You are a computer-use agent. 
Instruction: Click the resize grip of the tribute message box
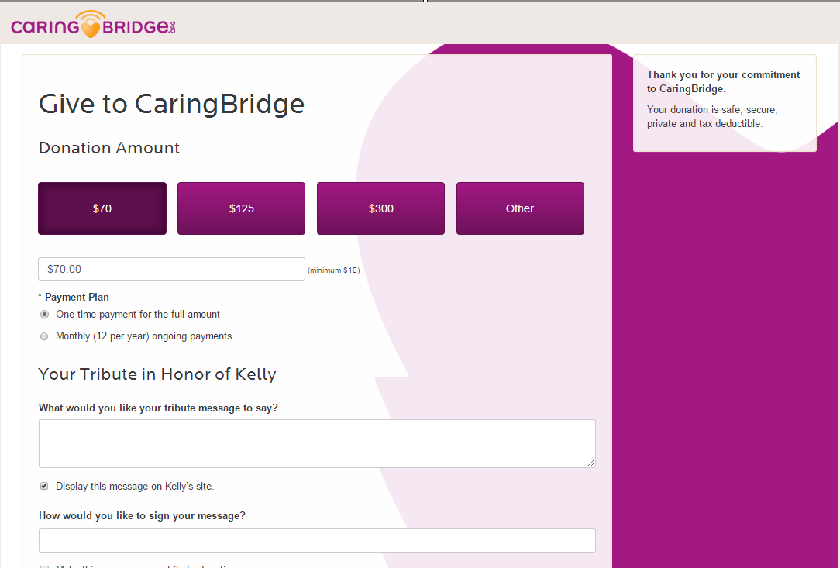590,462
